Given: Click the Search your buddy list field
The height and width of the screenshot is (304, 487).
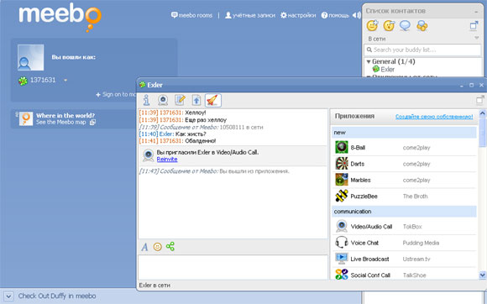Looking at the screenshot, I should (422, 50).
